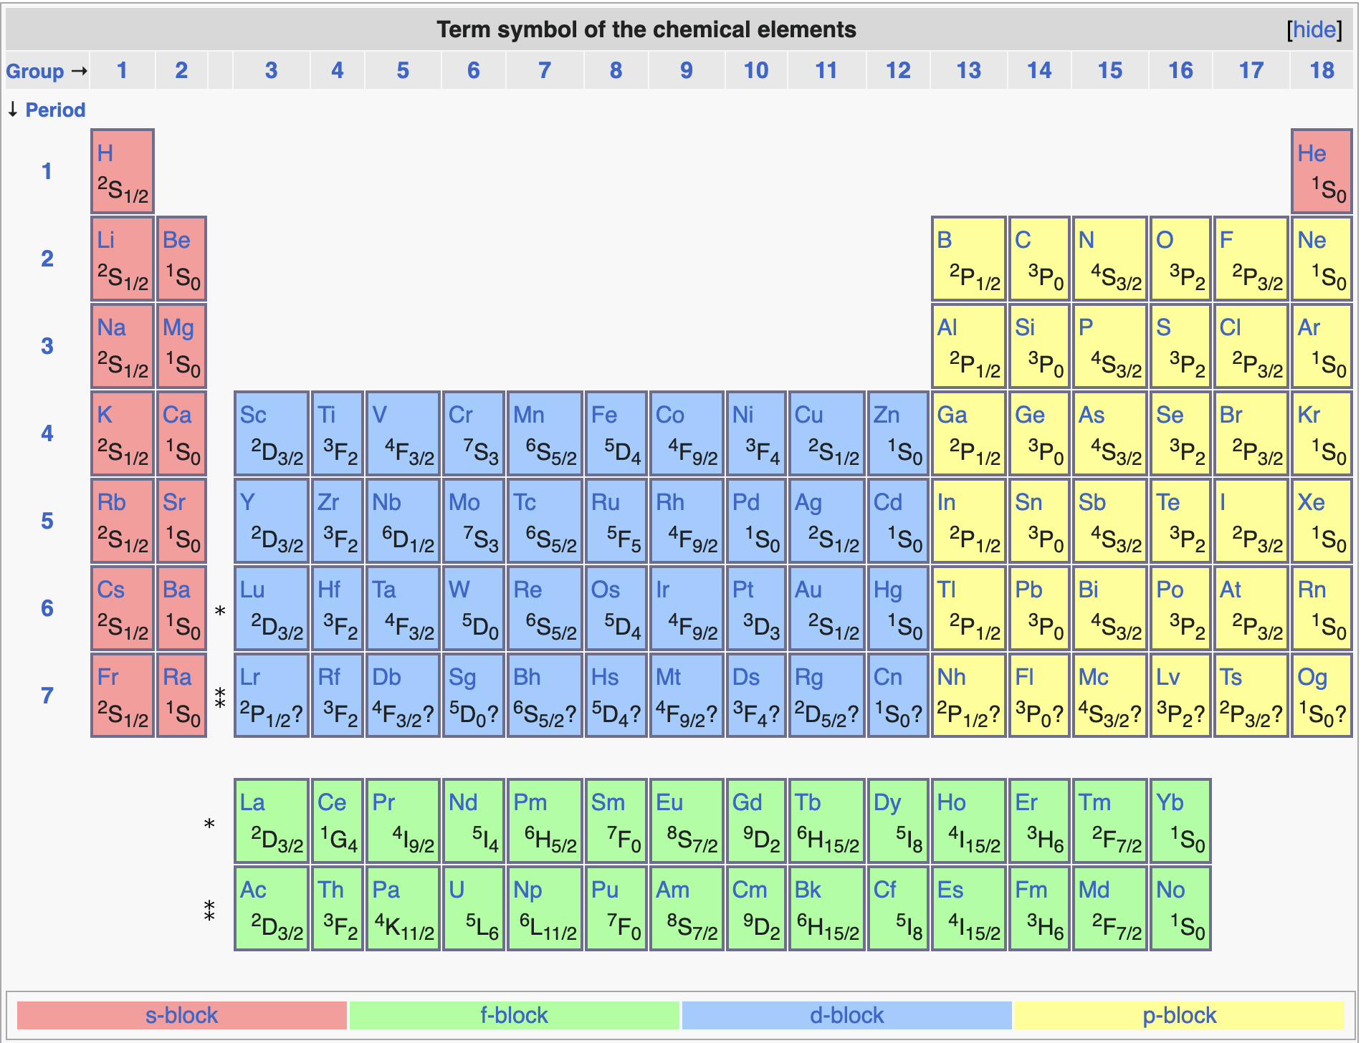
Task: Collapse the table using the hide link
Action: (x=1314, y=29)
